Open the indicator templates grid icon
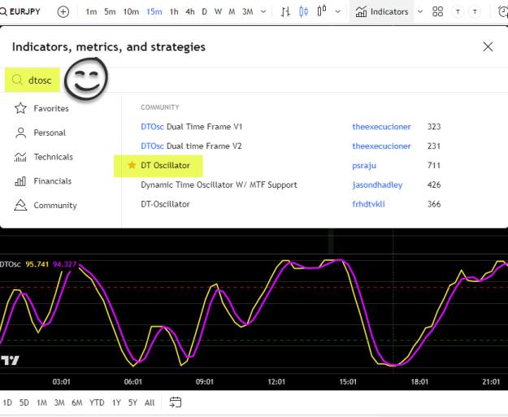Viewport: 508px width, 417px height. [438, 12]
